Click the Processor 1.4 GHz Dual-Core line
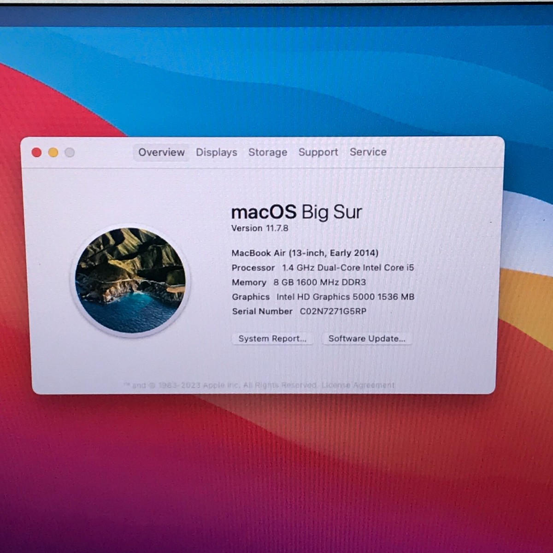Viewport: 553px width, 553px height. tap(323, 267)
